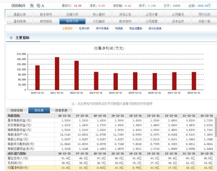Click the 2011-12-31 bar in the chart
The height and width of the screenshot is (171, 217).
click(57, 74)
